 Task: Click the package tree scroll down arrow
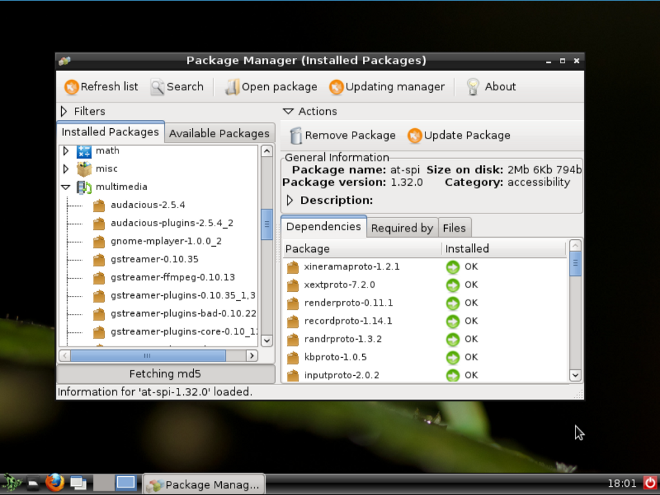(x=267, y=340)
